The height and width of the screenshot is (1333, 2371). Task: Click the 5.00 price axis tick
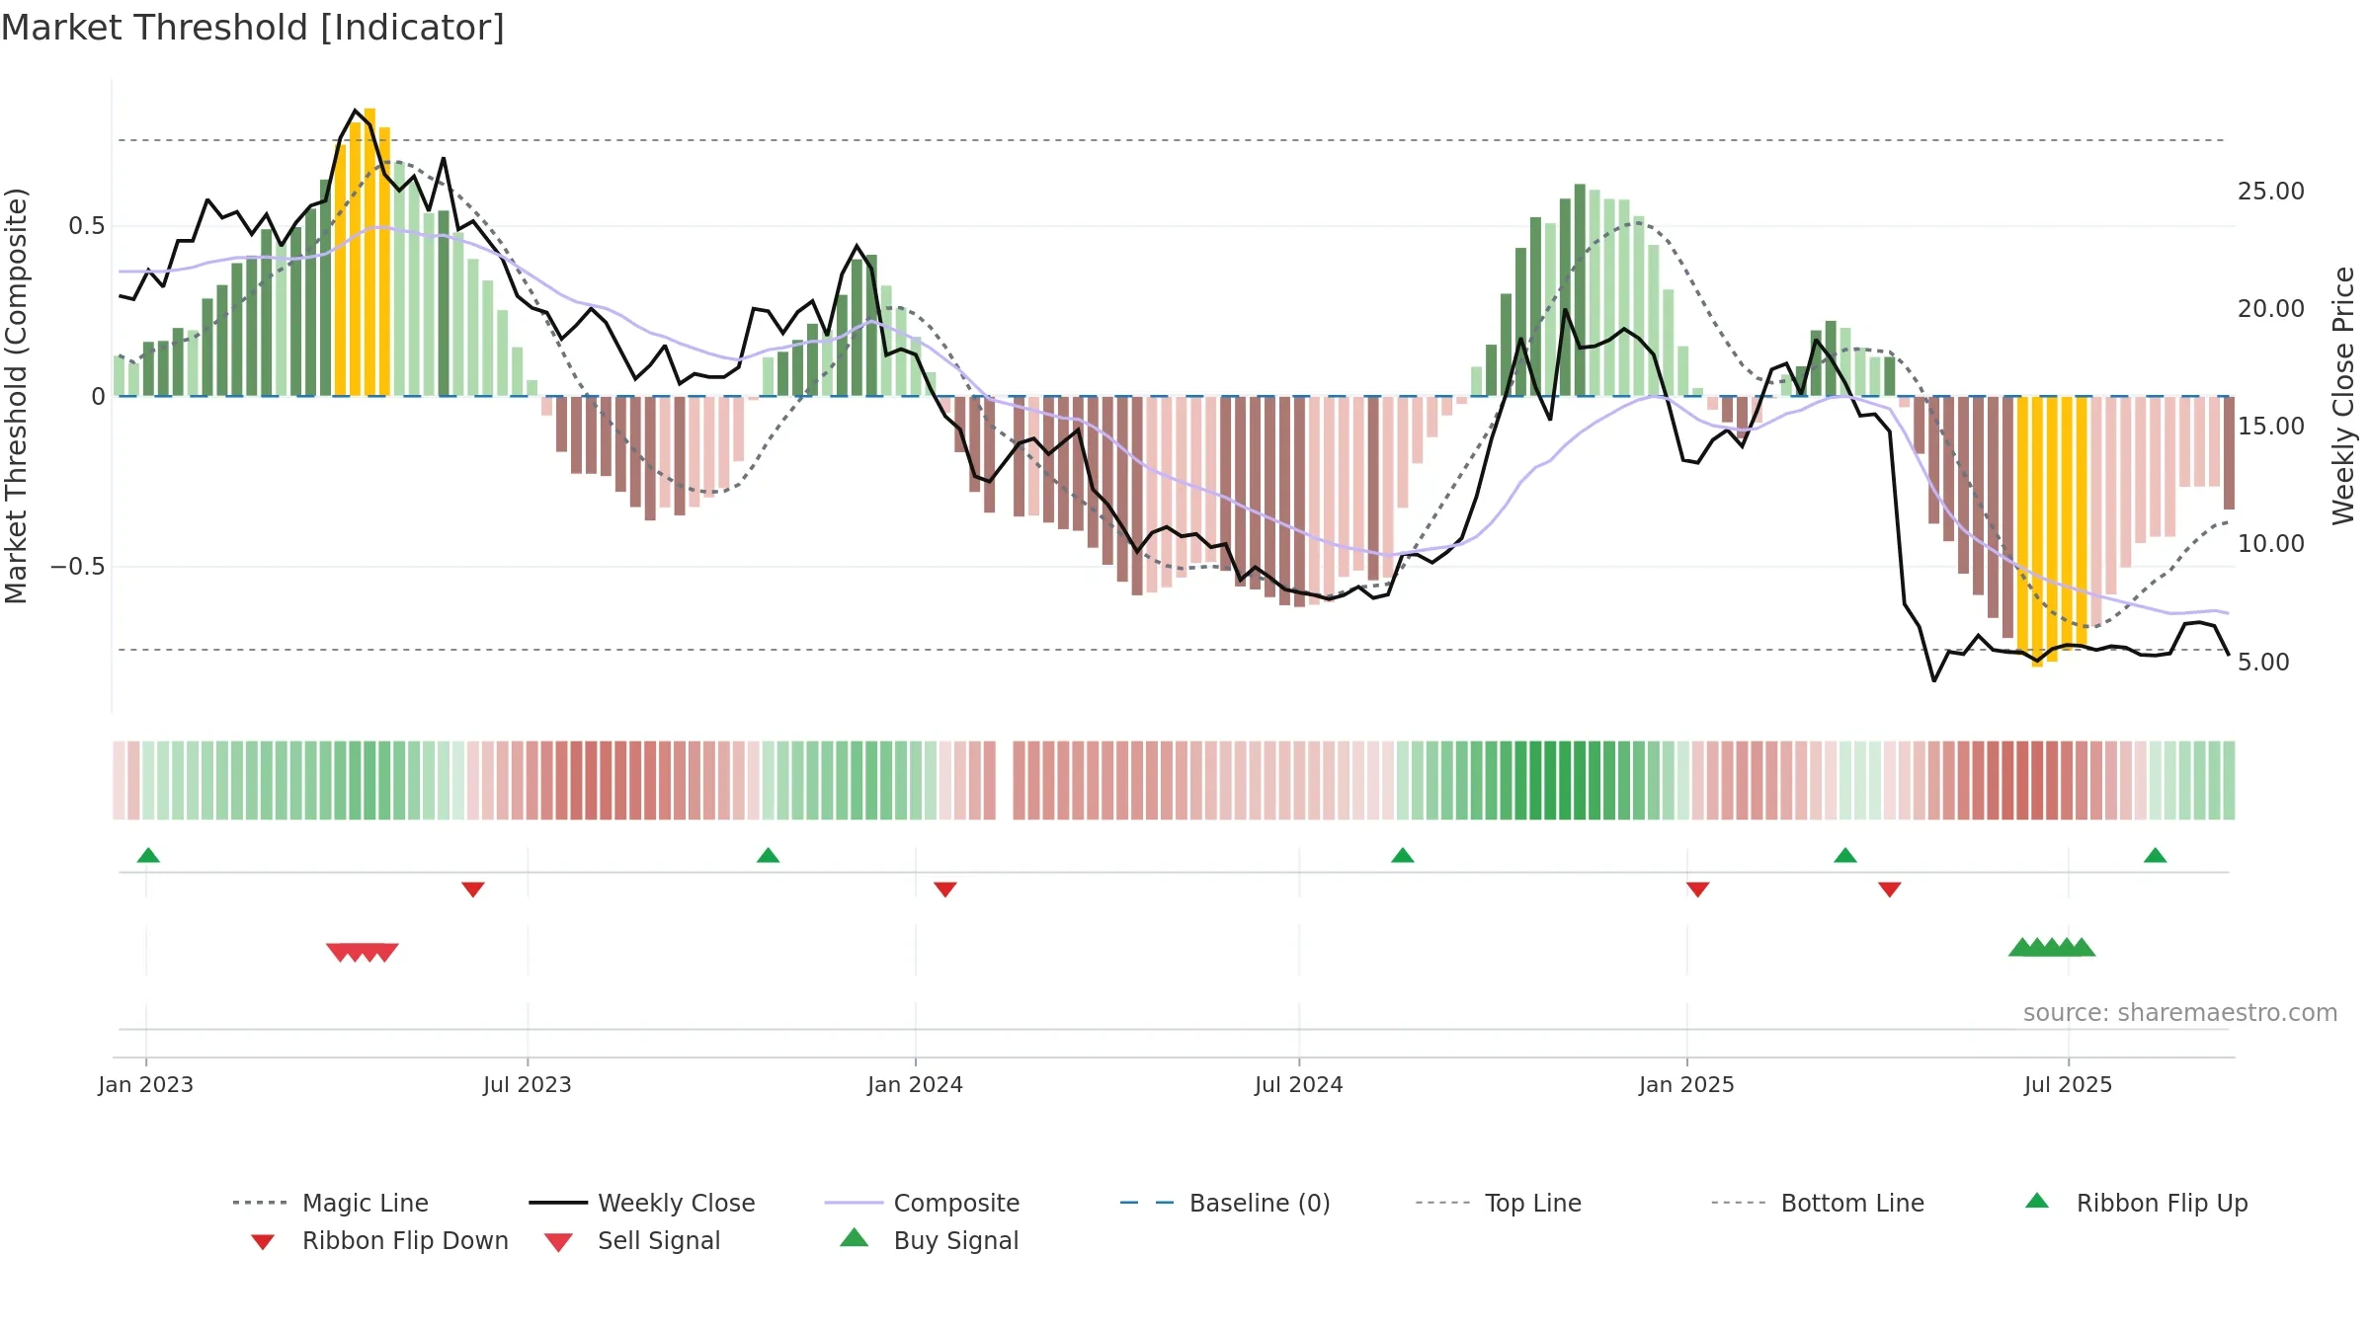pyautogui.click(x=2263, y=662)
